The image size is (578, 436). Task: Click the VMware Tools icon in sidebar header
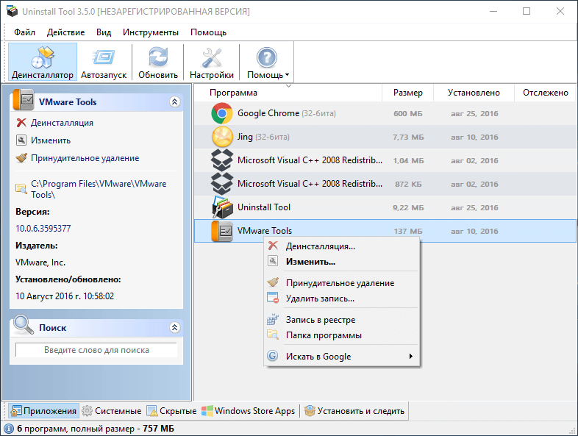pos(24,100)
